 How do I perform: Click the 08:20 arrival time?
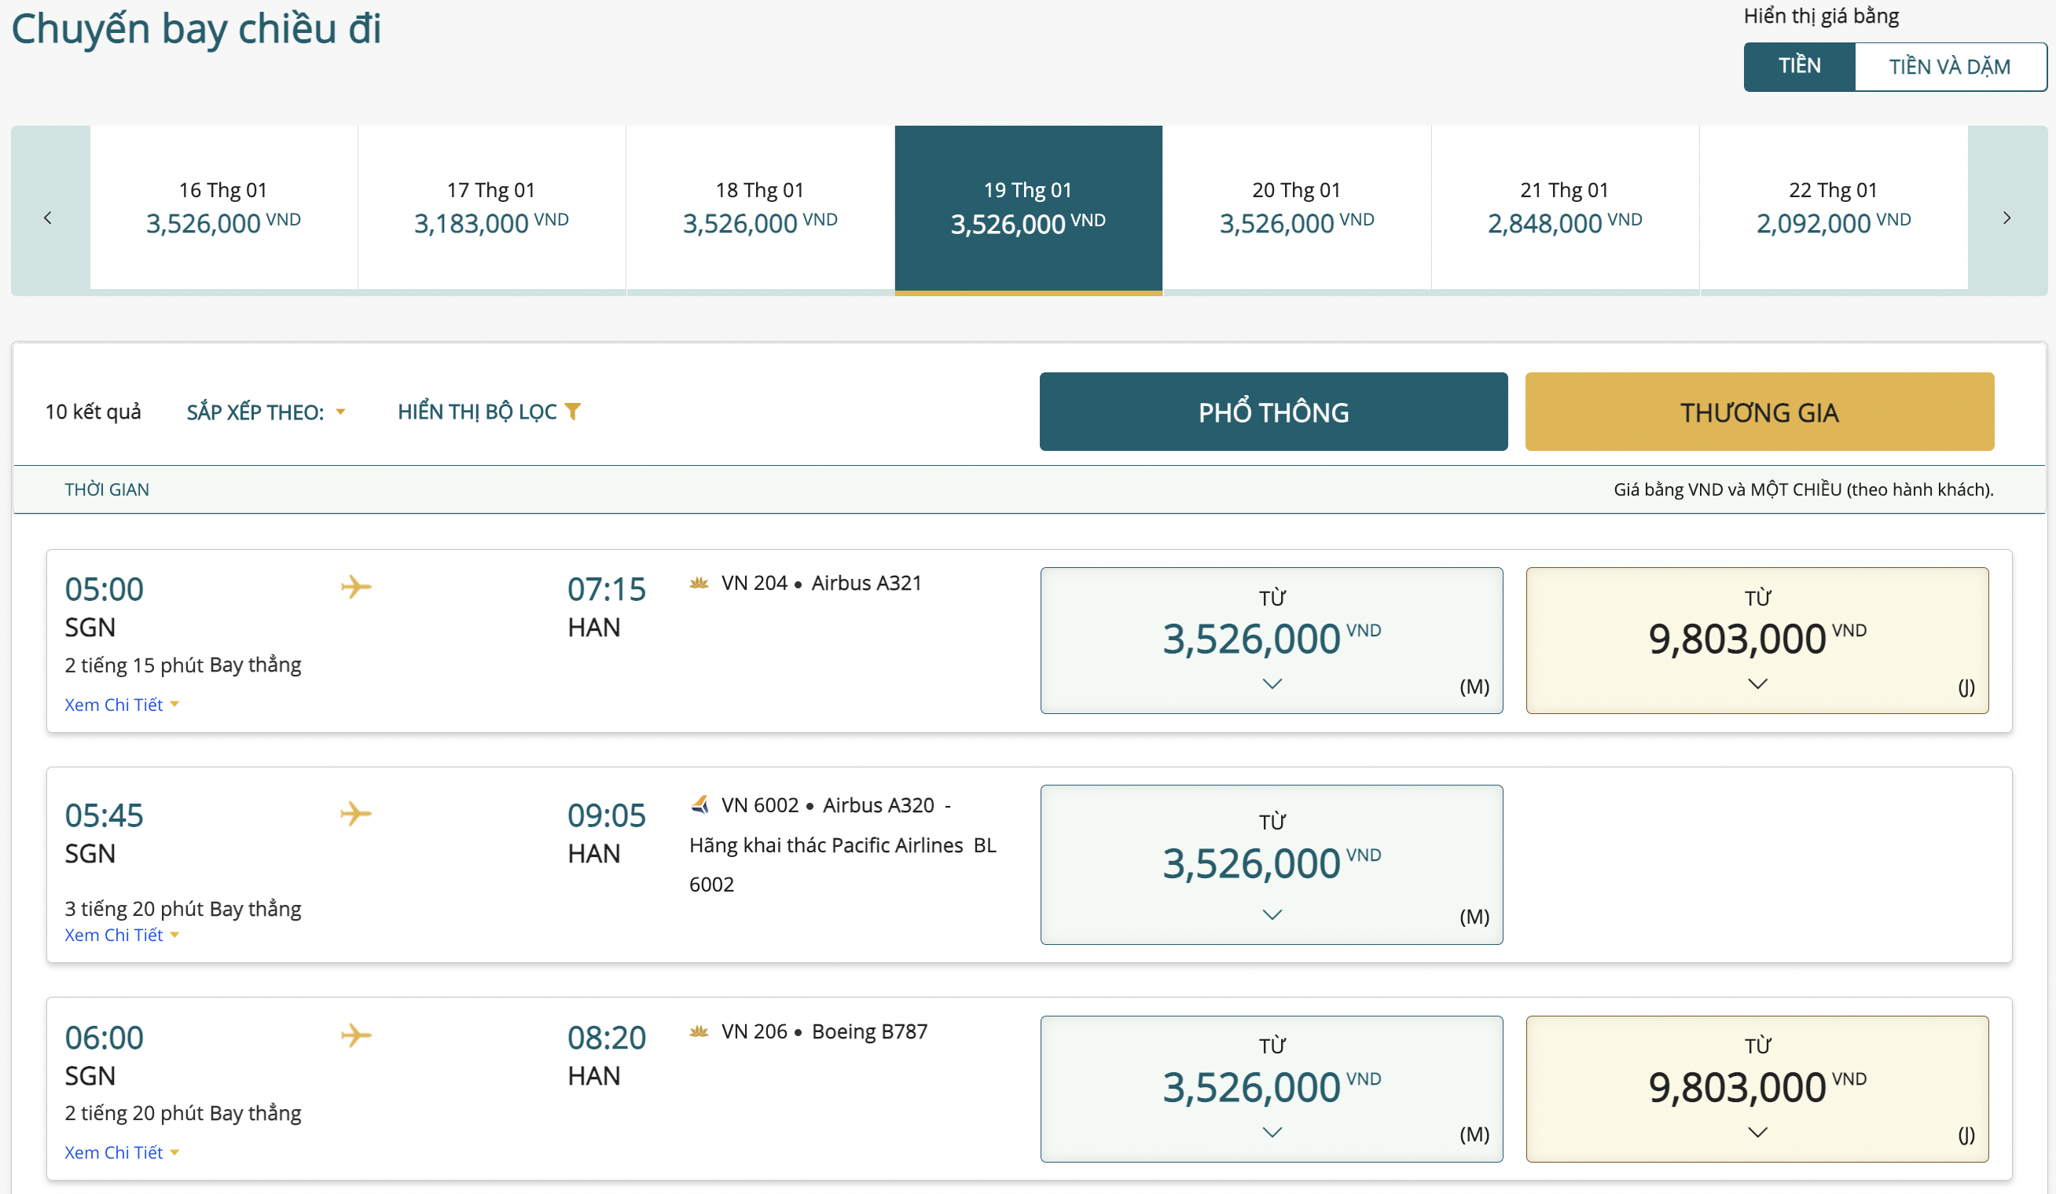[x=607, y=1038]
